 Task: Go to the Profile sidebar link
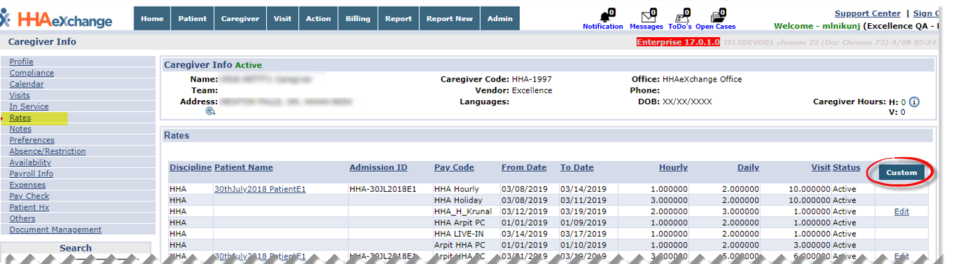[x=21, y=62]
